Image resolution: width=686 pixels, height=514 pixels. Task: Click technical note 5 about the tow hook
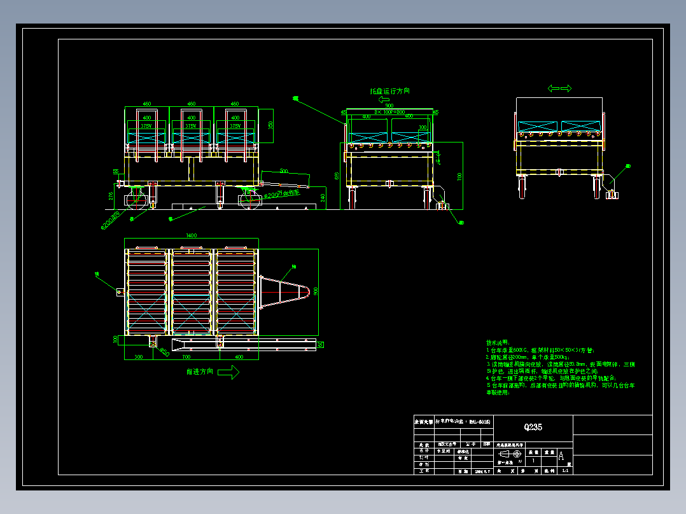(561, 389)
